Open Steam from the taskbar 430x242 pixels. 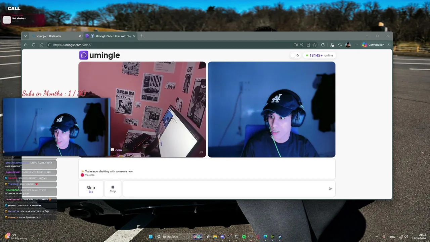279,237
